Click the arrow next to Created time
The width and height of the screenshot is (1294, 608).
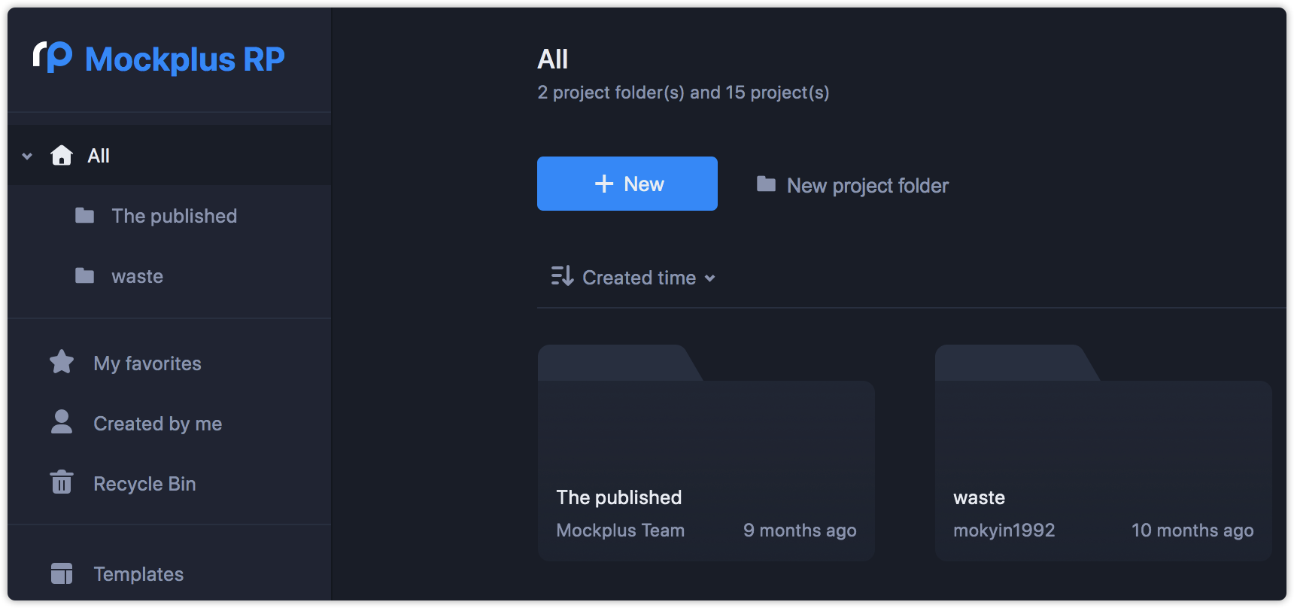709,278
